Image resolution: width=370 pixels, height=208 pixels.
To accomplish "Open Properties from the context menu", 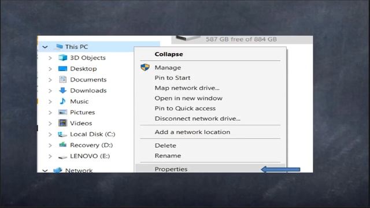I will 171,169.
